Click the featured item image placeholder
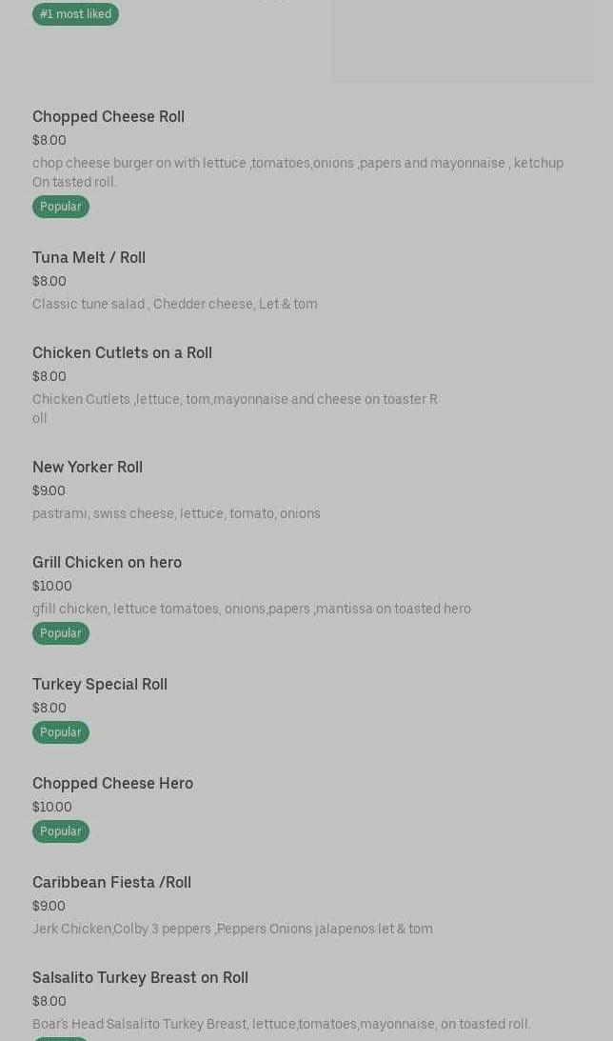The height and width of the screenshot is (1041, 613). click(x=463, y=41)
